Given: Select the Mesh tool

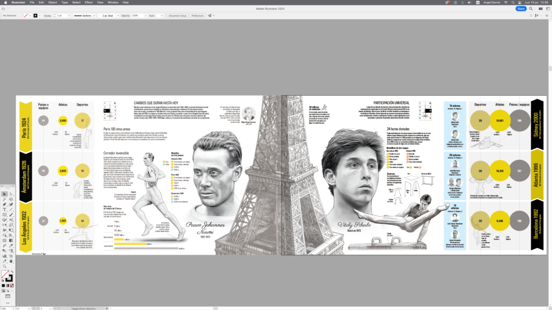Looking at the screenshot, I should pyautogui.click(x=4, y=241).
